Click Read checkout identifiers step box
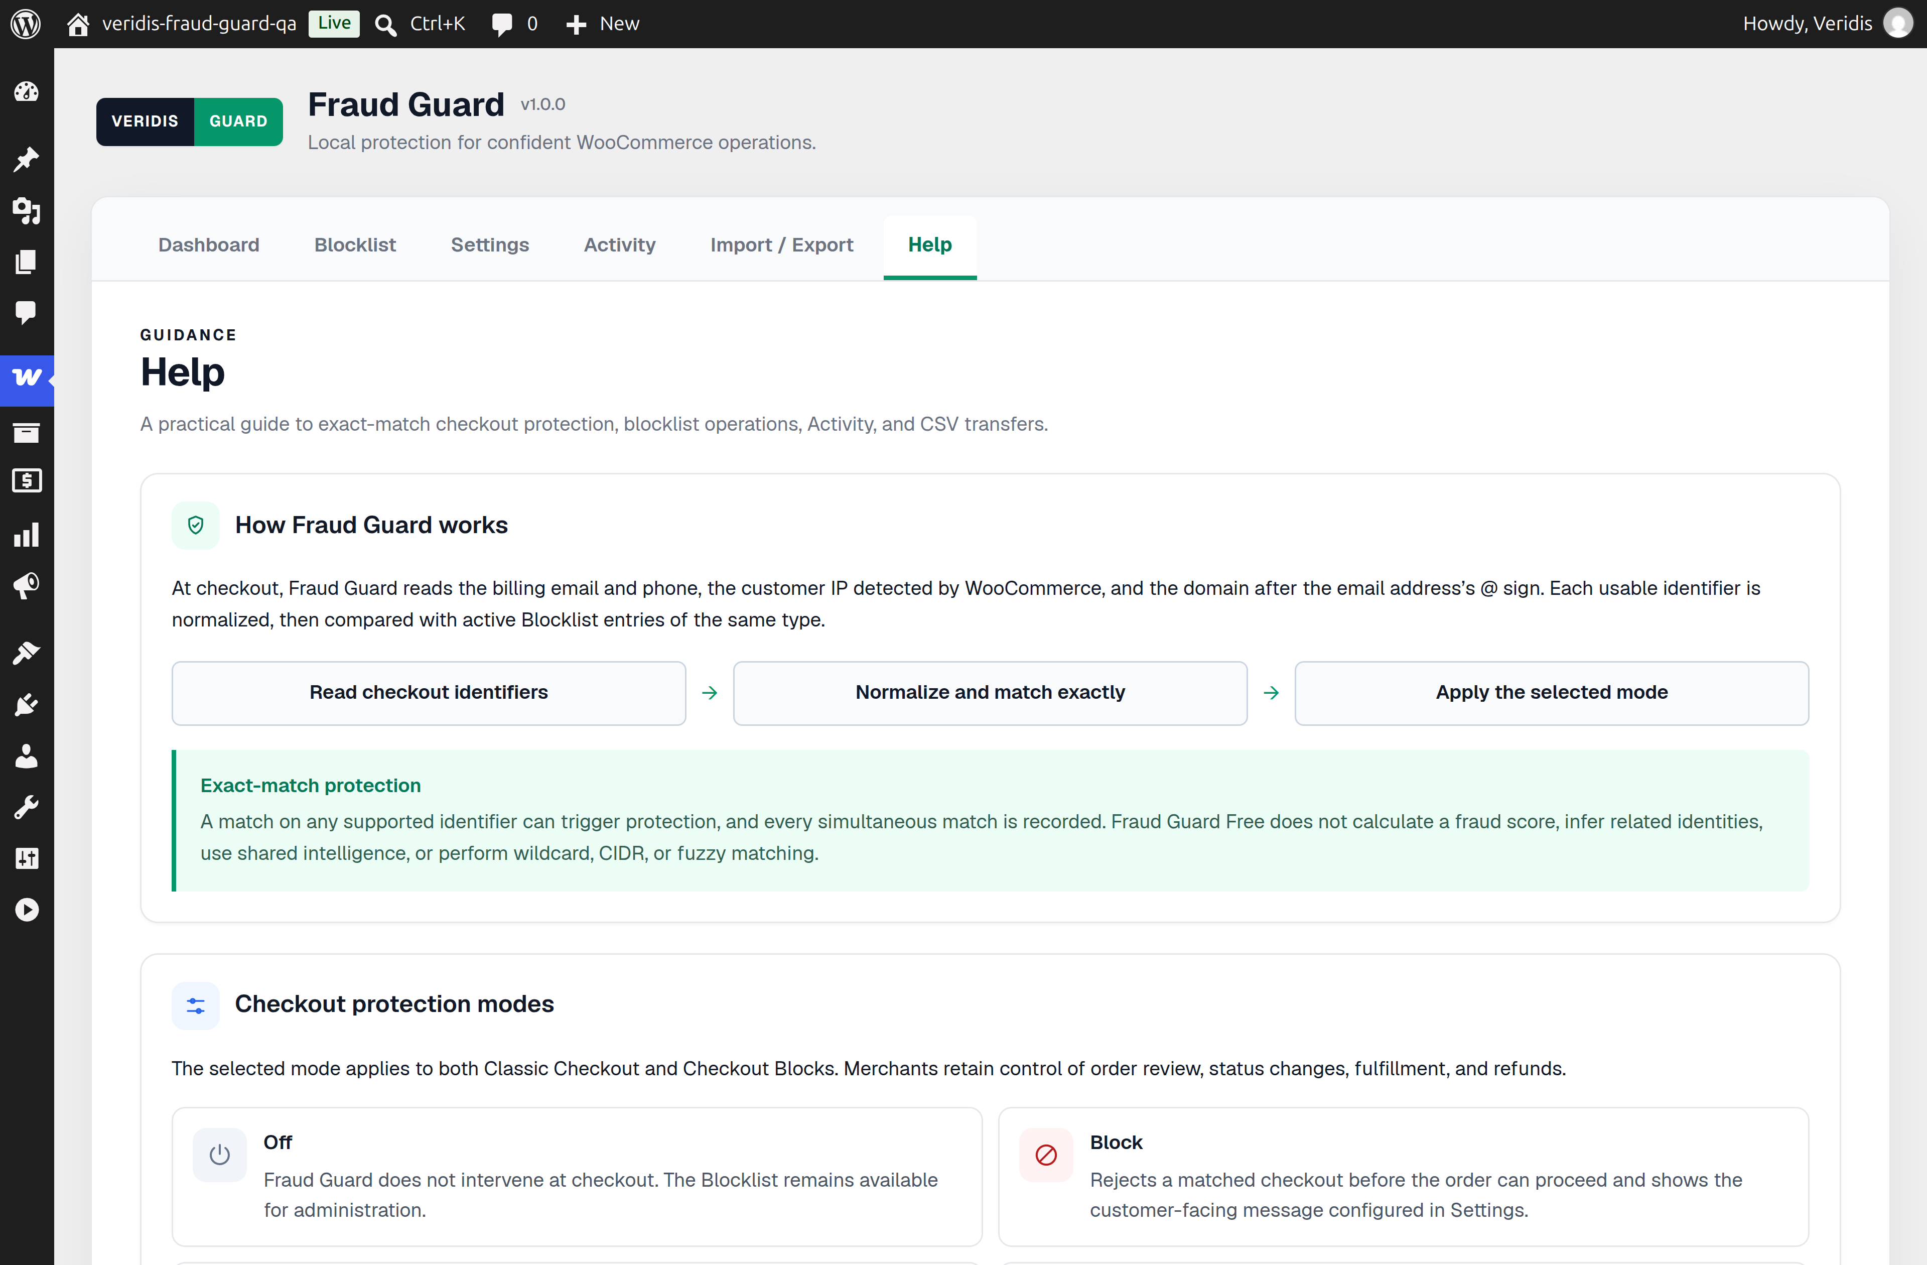 (x=429, y=692)
